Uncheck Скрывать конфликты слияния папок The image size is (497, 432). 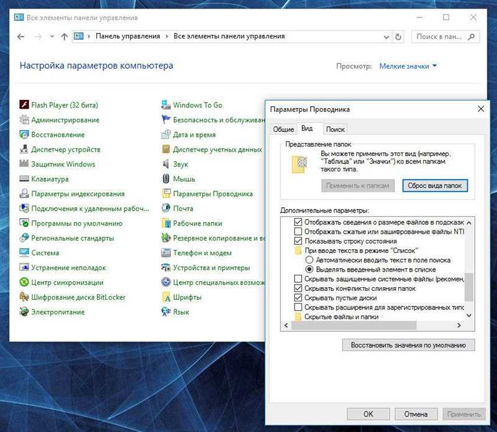point(298,288)
